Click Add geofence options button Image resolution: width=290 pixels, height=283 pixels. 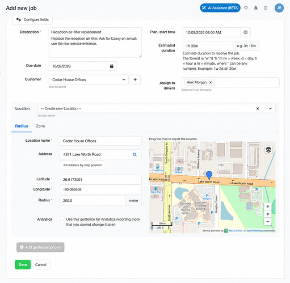(x=40, y=247)
